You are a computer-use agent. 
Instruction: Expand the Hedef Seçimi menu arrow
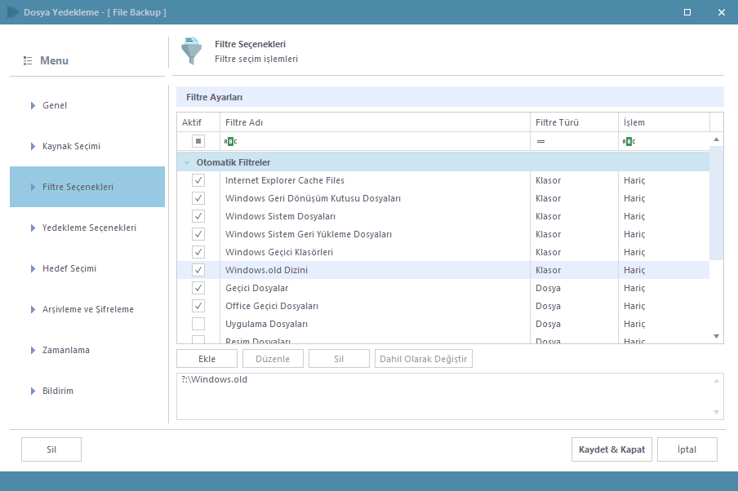tap(33, 268)
